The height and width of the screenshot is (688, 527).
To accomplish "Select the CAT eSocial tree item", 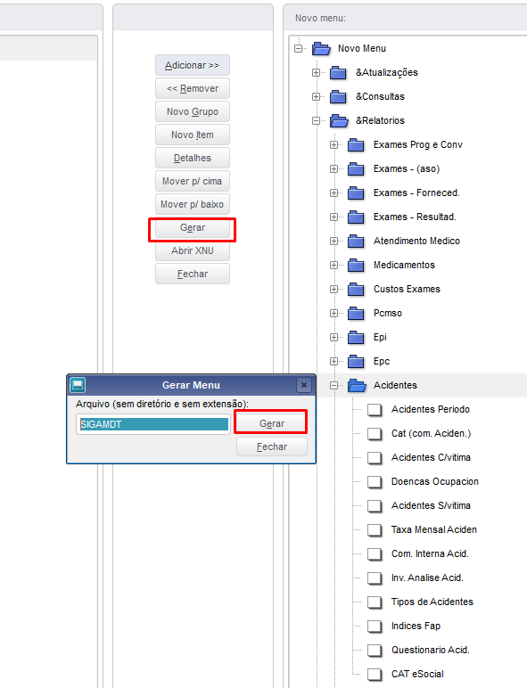I will pyautogui.click(x=417, y=674).
